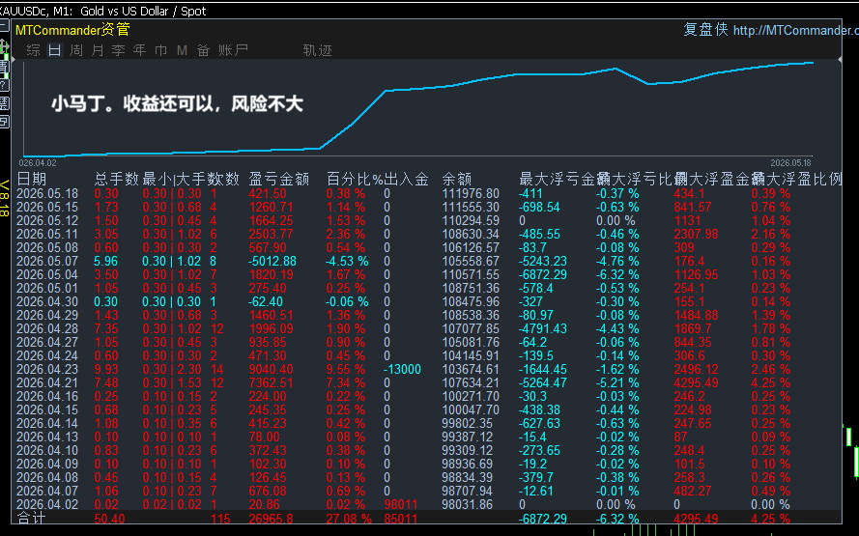This screenshot has height=536, width=859.
Task: Switch to the 季 quarterly tab
Action: pos(118,50)
